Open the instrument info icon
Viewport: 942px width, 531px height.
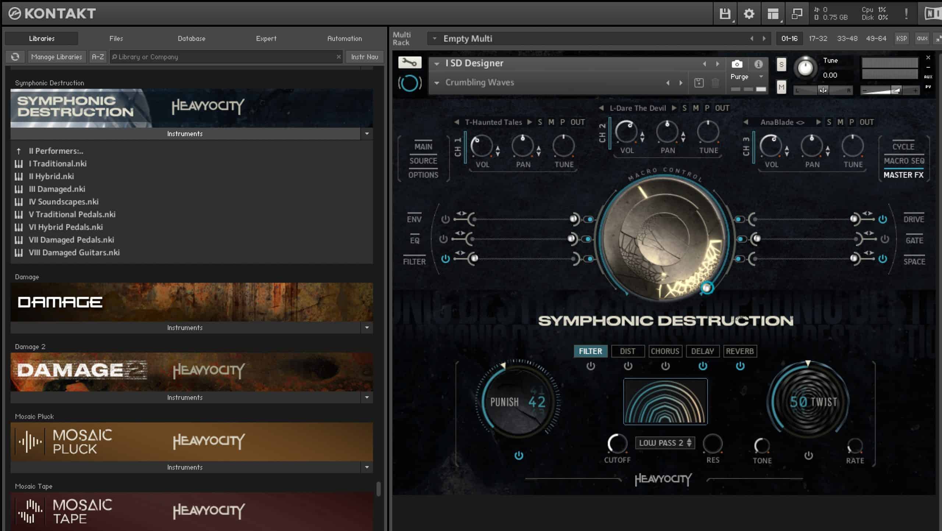point(758,64)
